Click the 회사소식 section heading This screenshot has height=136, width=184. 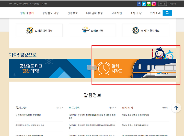pyautogui.click(x=128, y=108)
